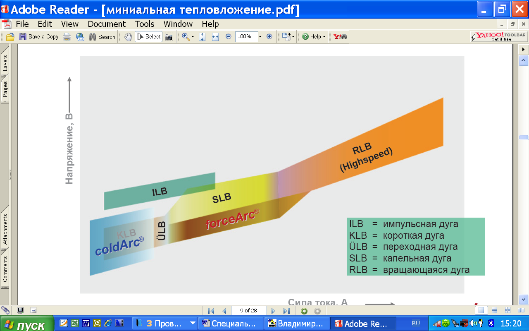Click the vertical scrollbar thumb
The height and width of the screenshot is (331, 529).
point(524,138)
